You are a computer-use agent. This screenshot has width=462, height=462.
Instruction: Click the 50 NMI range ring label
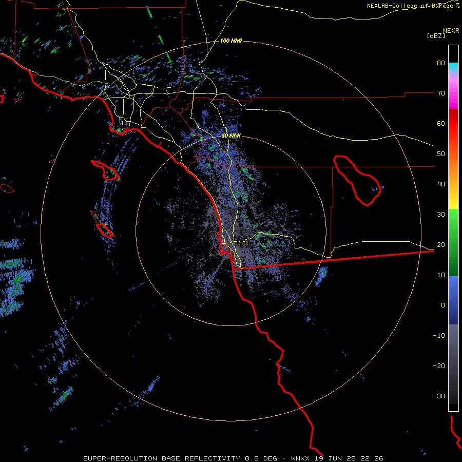(x=231, y=136)
